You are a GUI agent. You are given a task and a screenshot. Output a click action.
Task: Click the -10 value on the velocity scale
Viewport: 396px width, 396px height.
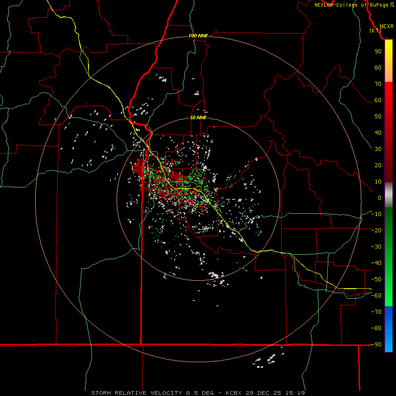[x=376, y=214]
